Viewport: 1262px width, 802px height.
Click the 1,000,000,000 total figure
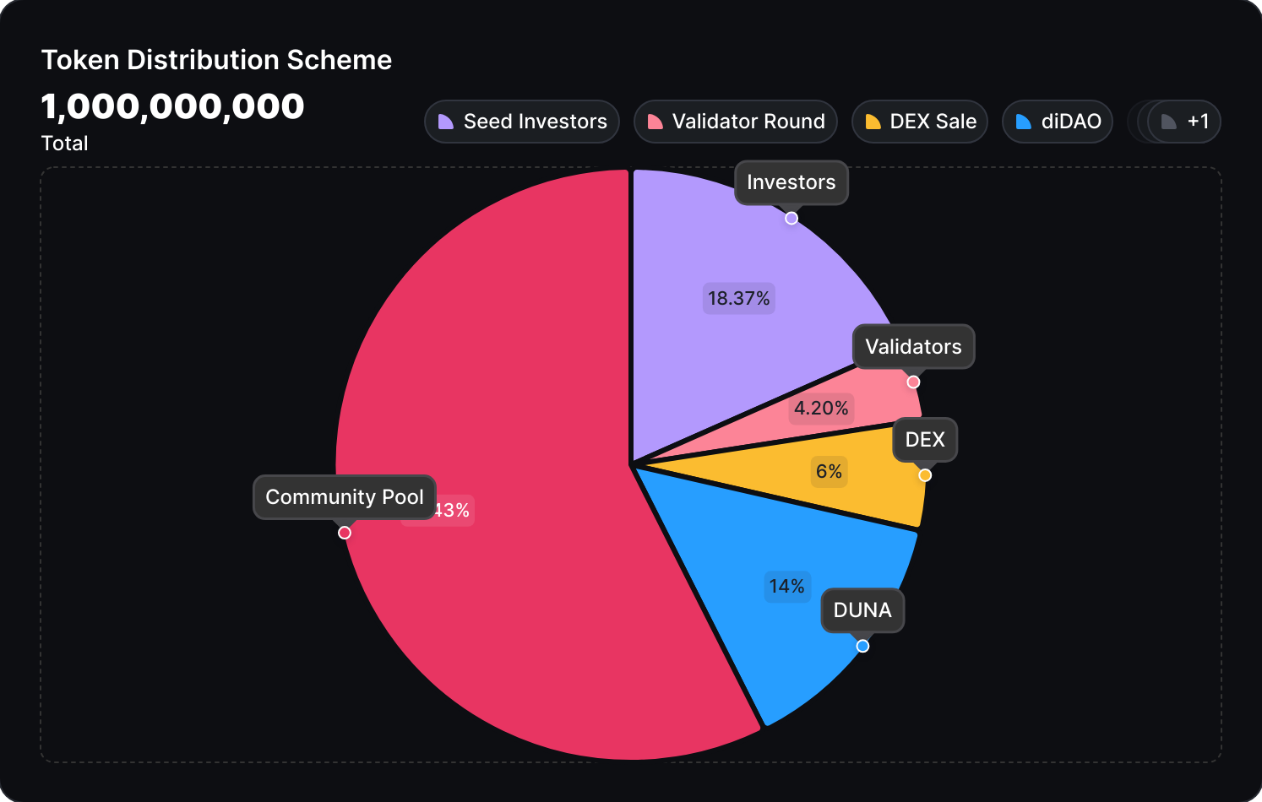click(x=172, y=106)
